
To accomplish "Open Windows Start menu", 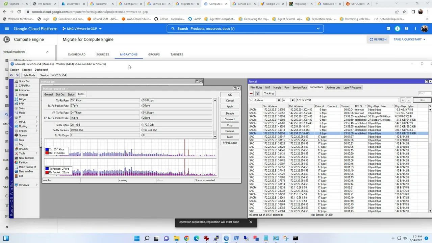I will [137, 238].
